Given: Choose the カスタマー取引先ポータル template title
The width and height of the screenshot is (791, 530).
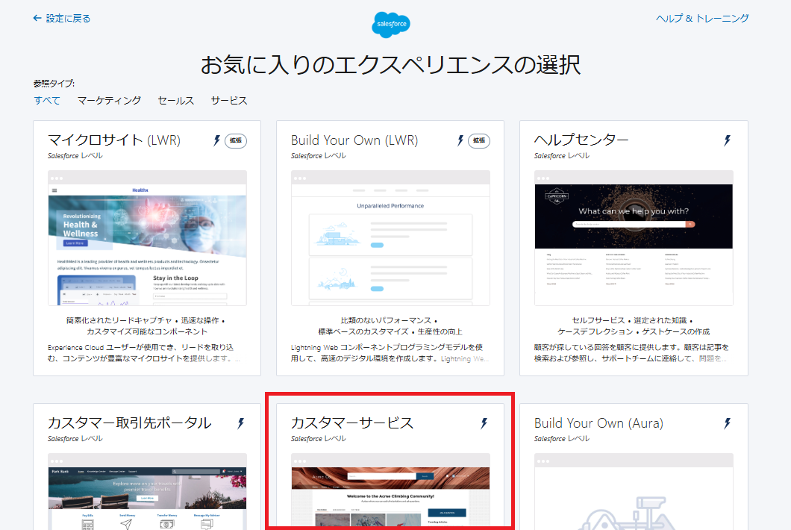Looking at the screenshot, I should click(x=129, y=423).
